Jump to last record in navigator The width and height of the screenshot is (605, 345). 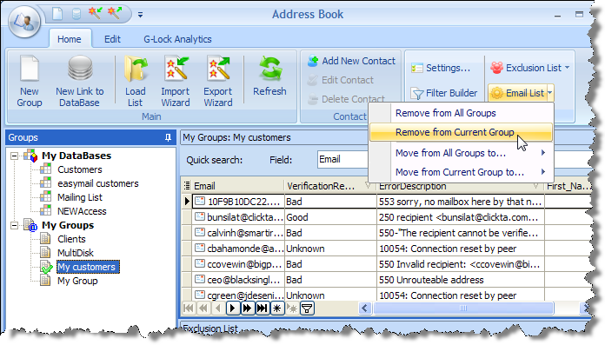click(262, 309)
